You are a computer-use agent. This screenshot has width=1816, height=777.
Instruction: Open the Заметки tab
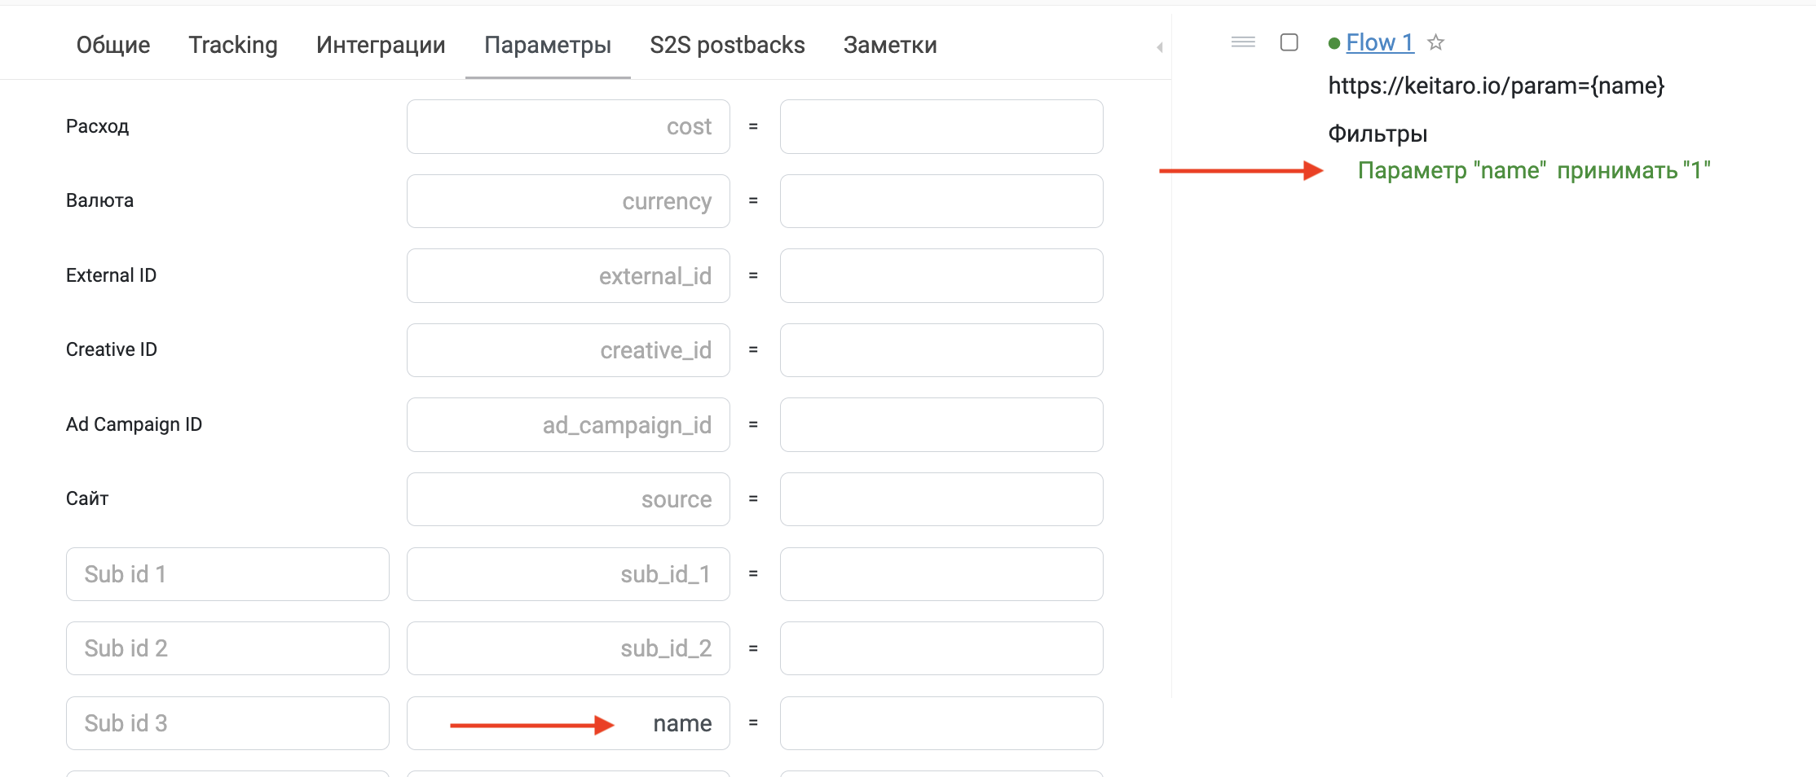(890, 45)
